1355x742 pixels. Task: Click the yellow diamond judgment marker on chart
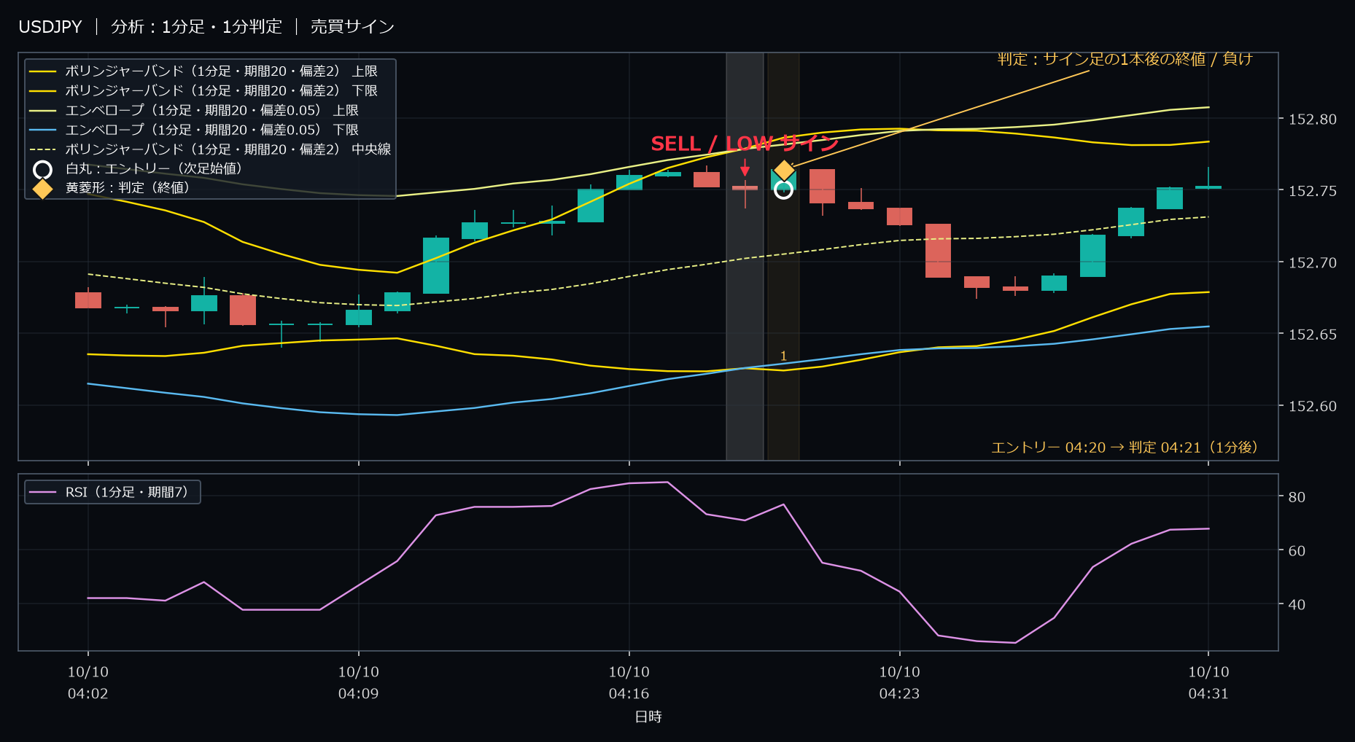(783, 171)
